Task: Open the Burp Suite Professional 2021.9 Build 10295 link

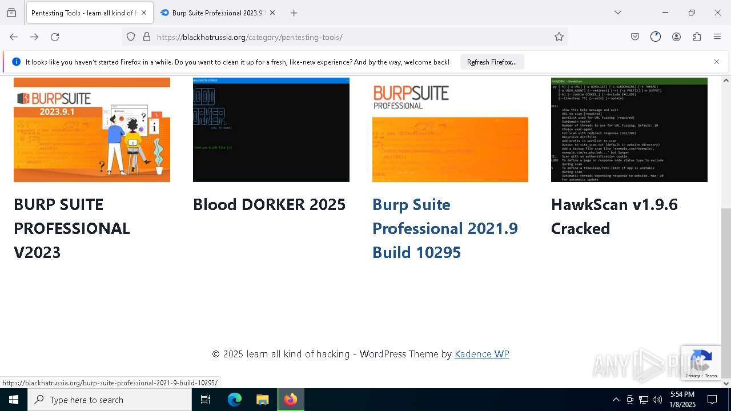Action: click(445, 228)
